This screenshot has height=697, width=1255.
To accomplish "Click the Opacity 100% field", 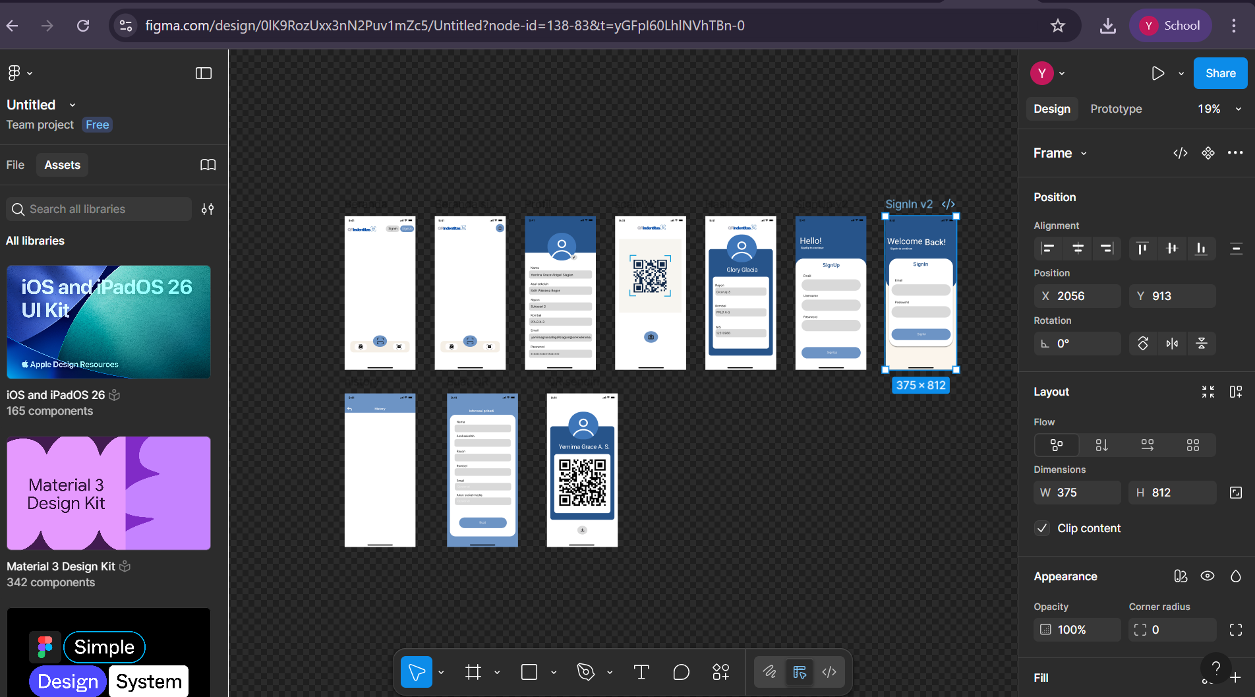I will (x=1077, y=630).
